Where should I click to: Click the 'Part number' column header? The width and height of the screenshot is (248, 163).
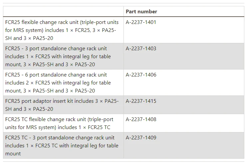pos(141,12)
